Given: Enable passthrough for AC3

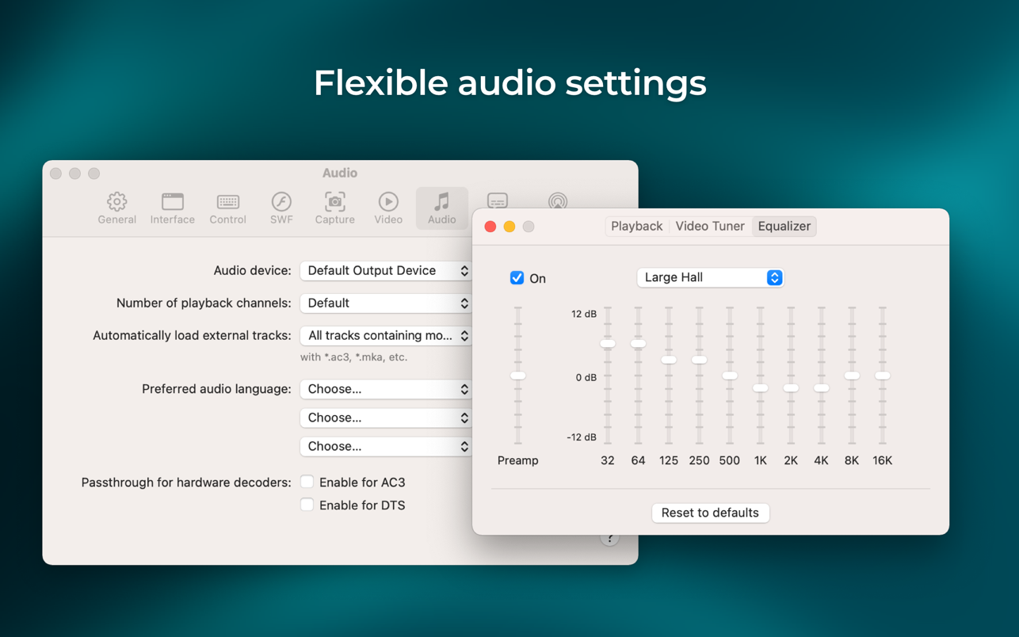Looking at the screenshot, I should click(307, 482).
